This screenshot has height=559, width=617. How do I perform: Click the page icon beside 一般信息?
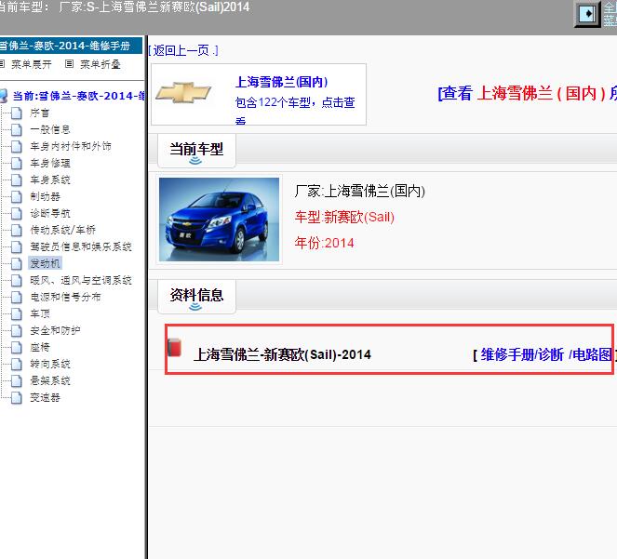[17, 130]
